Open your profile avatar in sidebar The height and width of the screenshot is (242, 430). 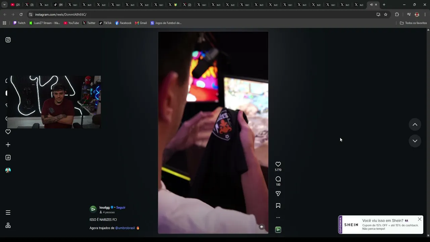pyautogui.click(x=8, y=170)
